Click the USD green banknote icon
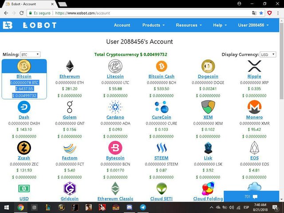This screenshot has width=284, height=213. (x=24, y=189)
